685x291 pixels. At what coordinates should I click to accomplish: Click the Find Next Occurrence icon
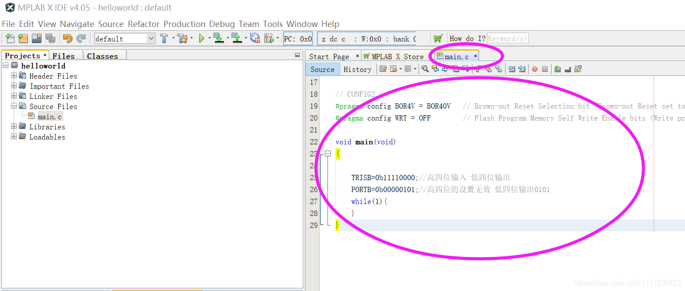[445, 69]
